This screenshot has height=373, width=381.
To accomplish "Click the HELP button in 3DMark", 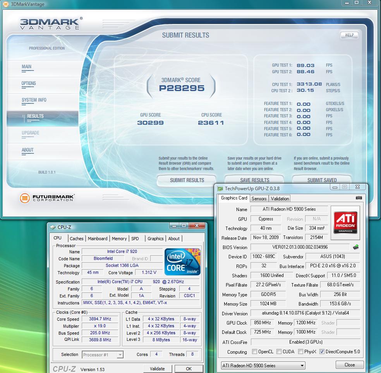I will [349, 35].
